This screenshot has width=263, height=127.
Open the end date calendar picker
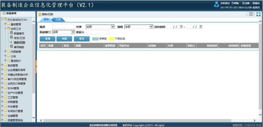[x=201, y=27]
